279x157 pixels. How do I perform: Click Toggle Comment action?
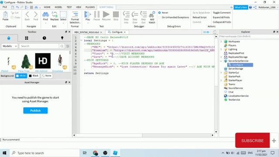click(x=222, y=13)
